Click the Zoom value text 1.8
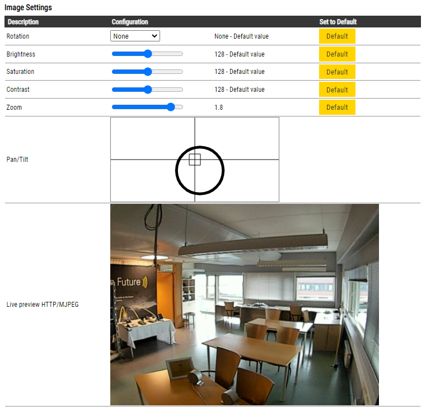This screenshot has height=411, width=426. pos(219,108)
